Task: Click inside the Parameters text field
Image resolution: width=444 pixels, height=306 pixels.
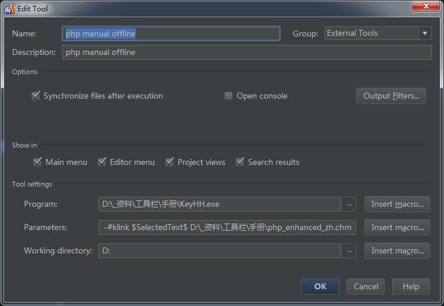Action: pos(228,228)
